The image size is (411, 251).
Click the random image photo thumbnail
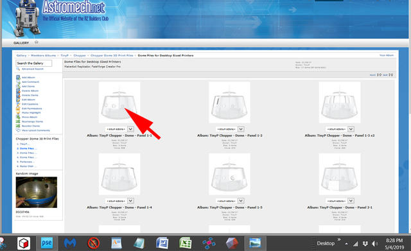pos(37,193)
